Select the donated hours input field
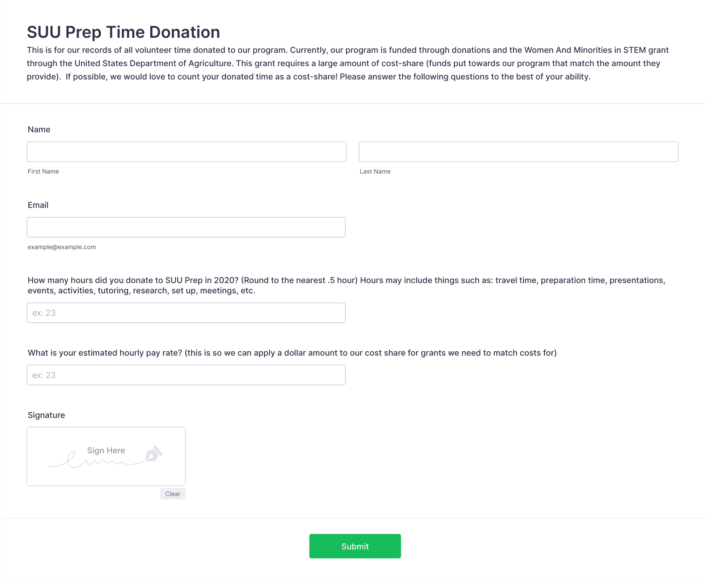705x579 pixels. coord(186,313)
